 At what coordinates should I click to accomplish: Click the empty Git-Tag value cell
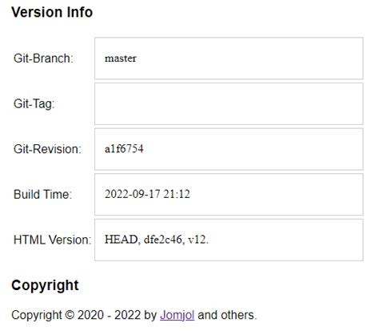[229, 103]
